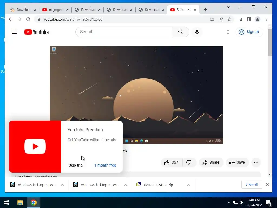Expand options for second windowsdesktop exe download
The width and height of the screenshot is (277, 208).
pos(126,185)
